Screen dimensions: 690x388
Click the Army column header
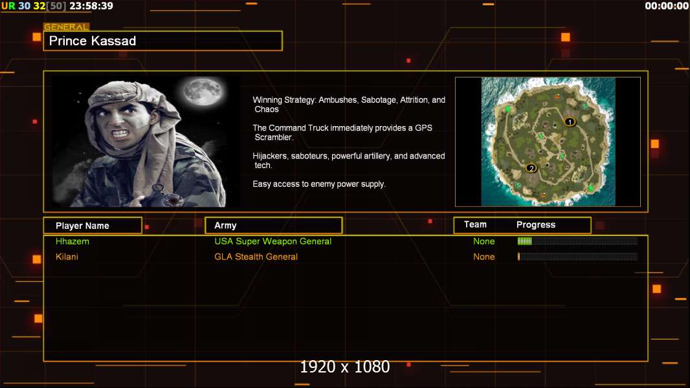coord(273,226)
